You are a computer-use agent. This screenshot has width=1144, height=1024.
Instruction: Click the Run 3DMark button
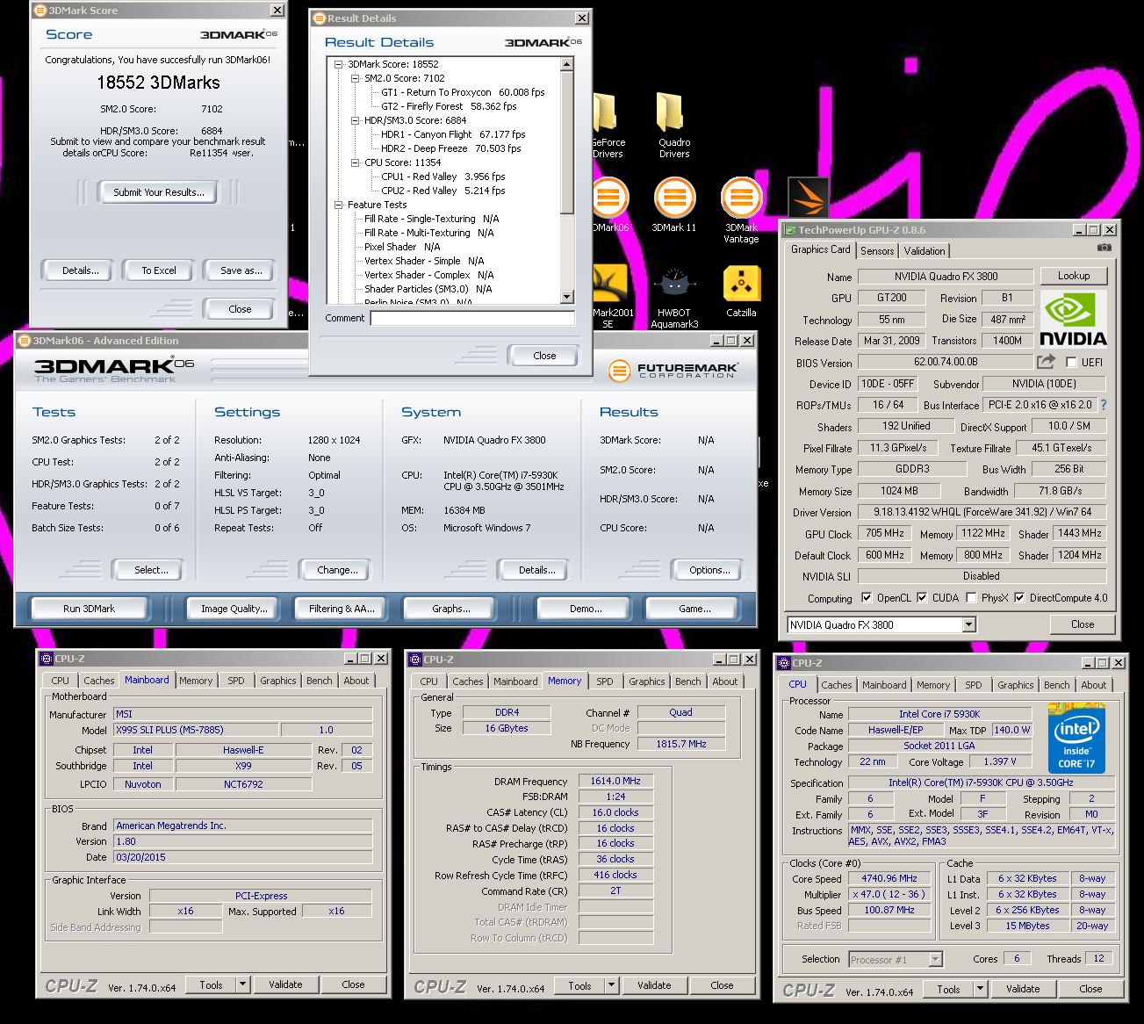tap(90, 609)
